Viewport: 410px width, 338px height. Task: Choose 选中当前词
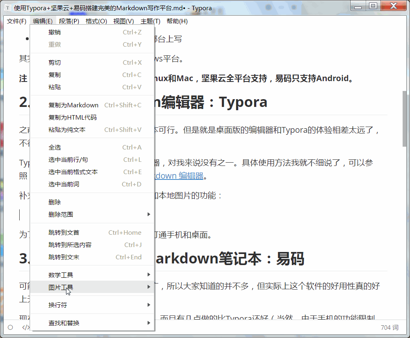92,184
